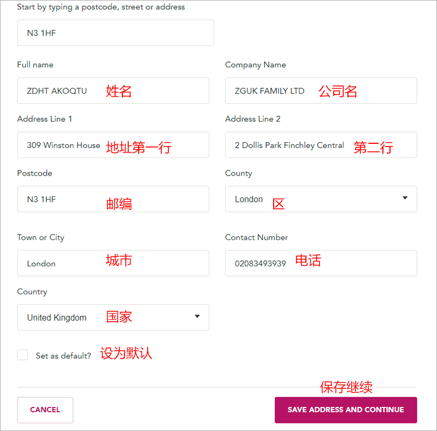This screenshot has height=431, width=437.
Task: Click into Address Line 1 field
Action: (113, 145)
